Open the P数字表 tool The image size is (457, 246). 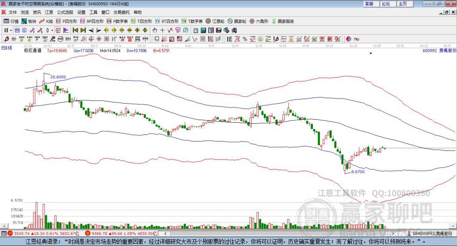(x=117, y=21)
